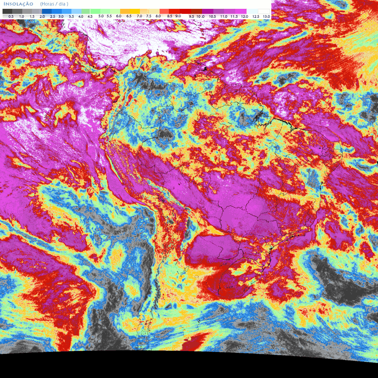Click the '0.5' legend value
This screenshot has width=378, height=378.
pyautogui.click(x=11, y=16)
